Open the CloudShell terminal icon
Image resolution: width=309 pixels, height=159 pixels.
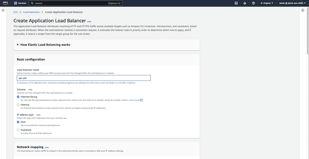(x=236, y=3)
